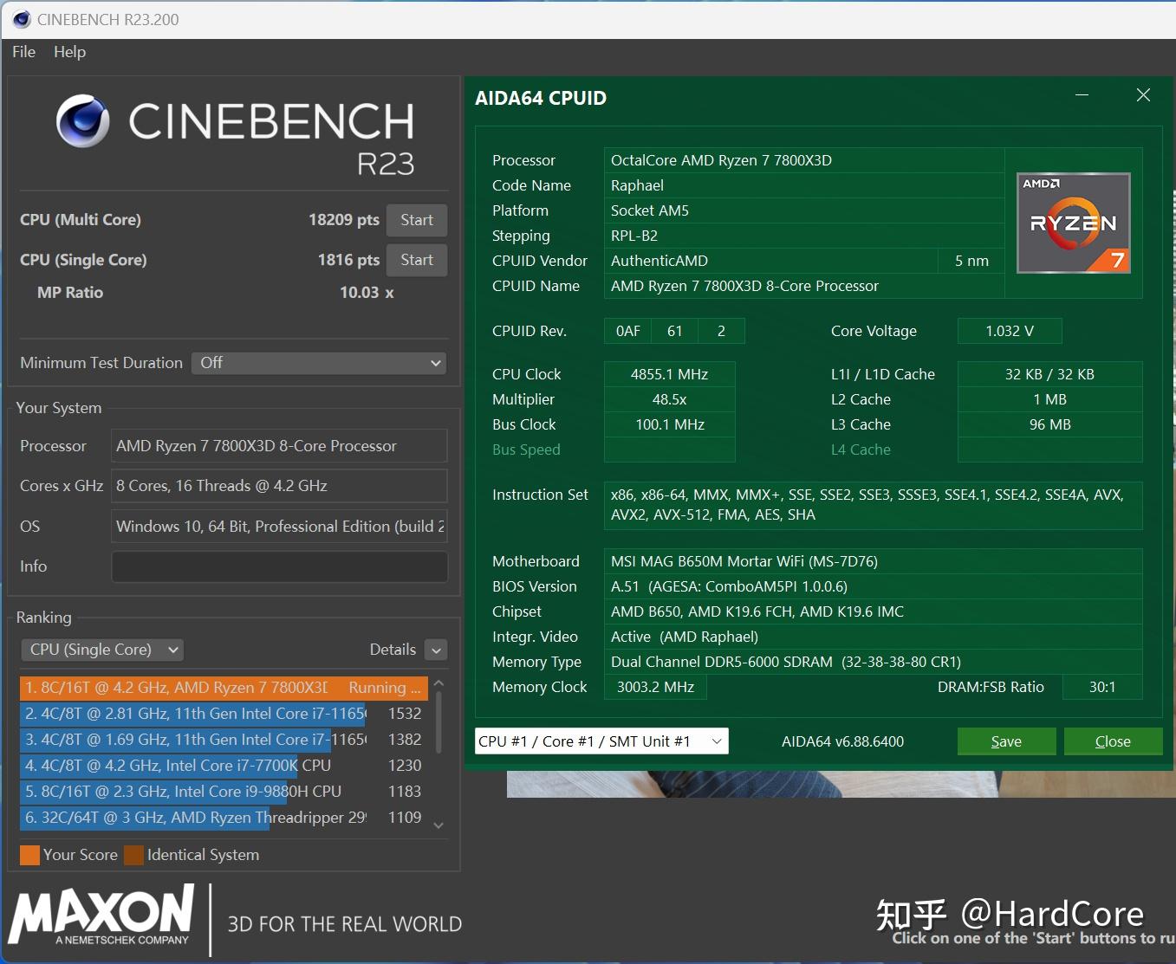
Task: Click the empty Info field
Action: coord(278,566)
